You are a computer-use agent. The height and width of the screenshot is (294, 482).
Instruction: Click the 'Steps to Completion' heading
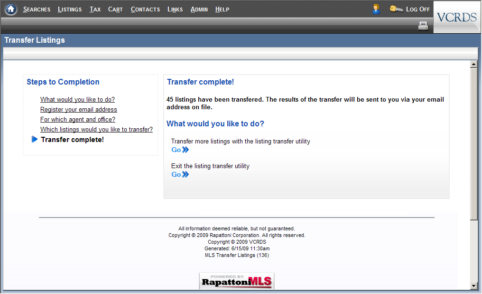coord(63,82)
